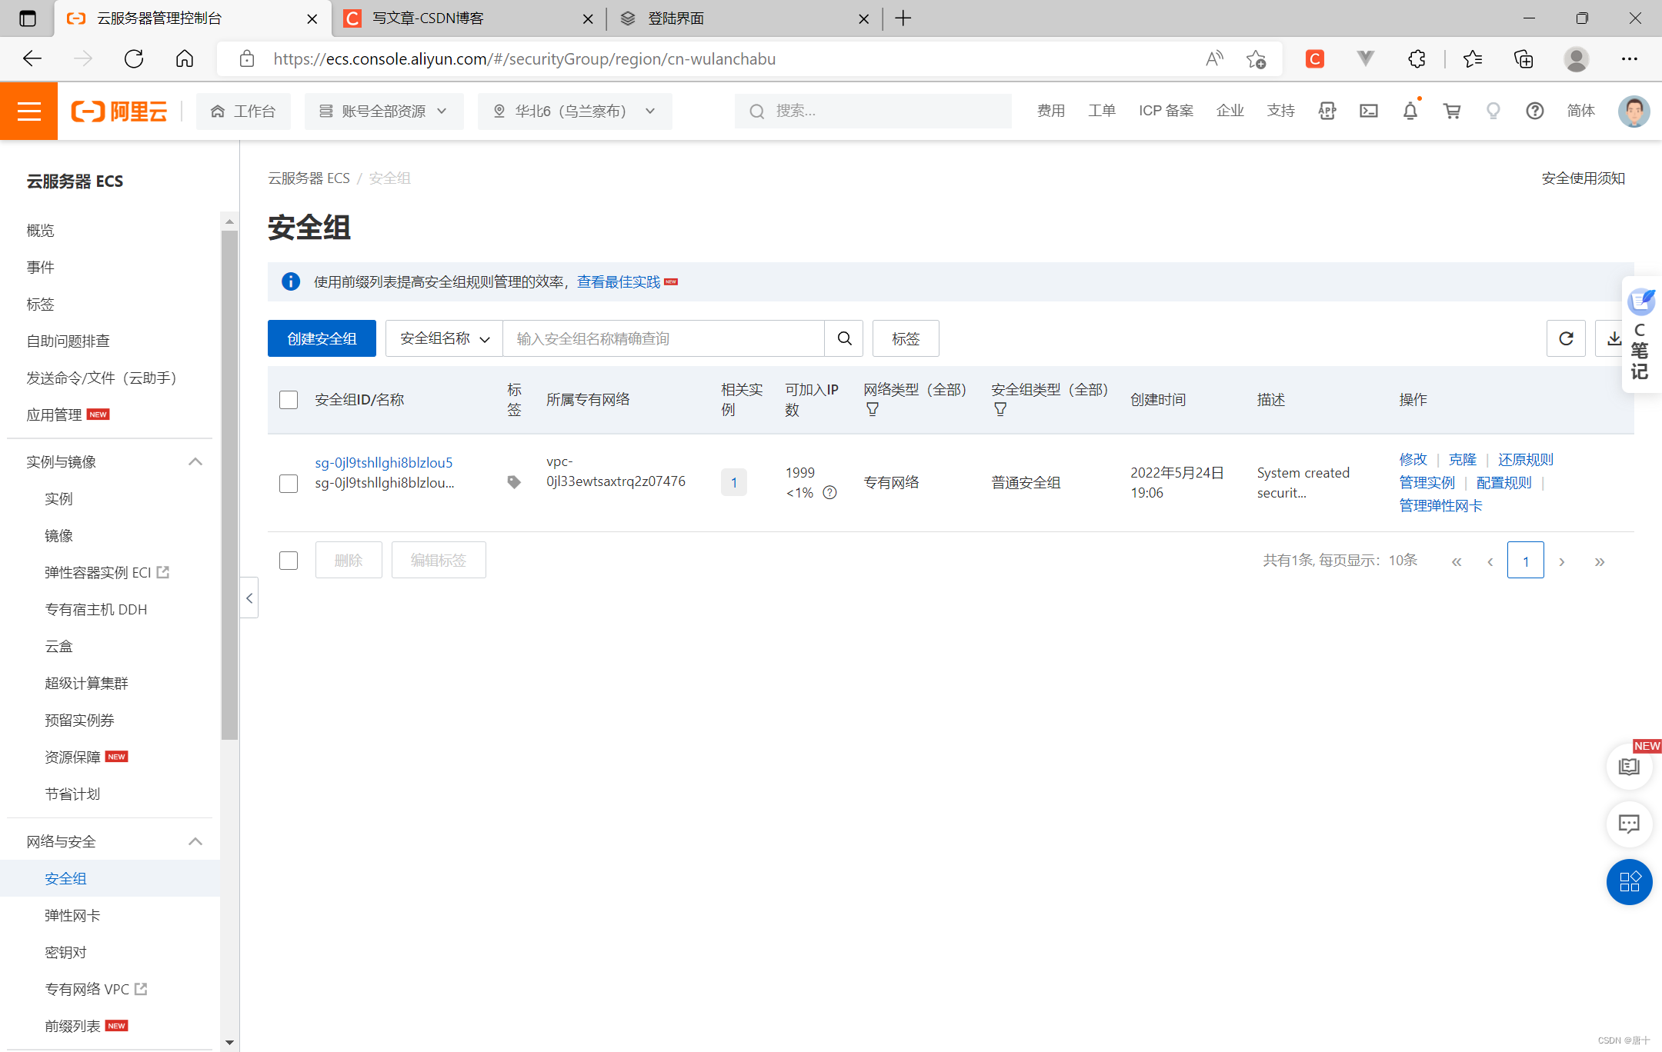Open 弹性网卡 in the sidebar
Viewport: 1662px width, 1052px height.
point(72,915)
